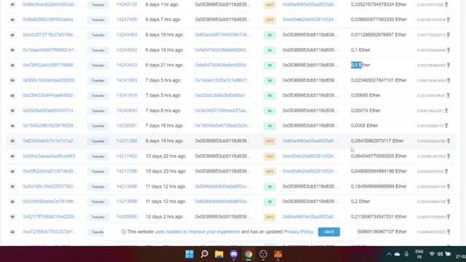Expand hidden system tray icons chevron
The width and height of the screenshot is (466, 262).
coord(389,254)
